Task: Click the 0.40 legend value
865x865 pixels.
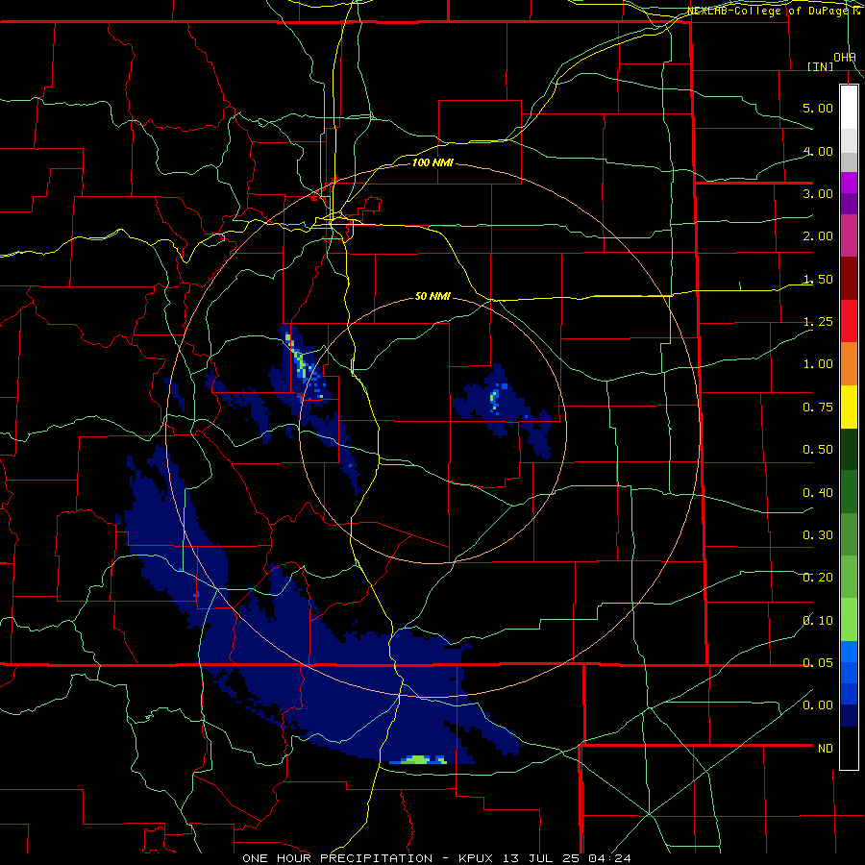Action: coord(818,493)
